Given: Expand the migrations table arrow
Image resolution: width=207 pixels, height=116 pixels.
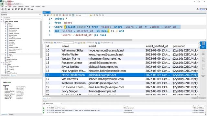Looking at the screenshot, I should pyautogui.click(x=6, y=44).
